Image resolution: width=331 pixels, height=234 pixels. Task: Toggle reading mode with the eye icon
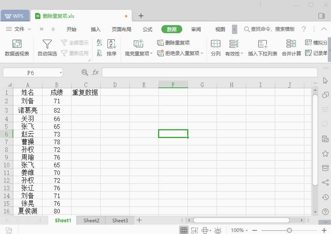pos(218,230)
